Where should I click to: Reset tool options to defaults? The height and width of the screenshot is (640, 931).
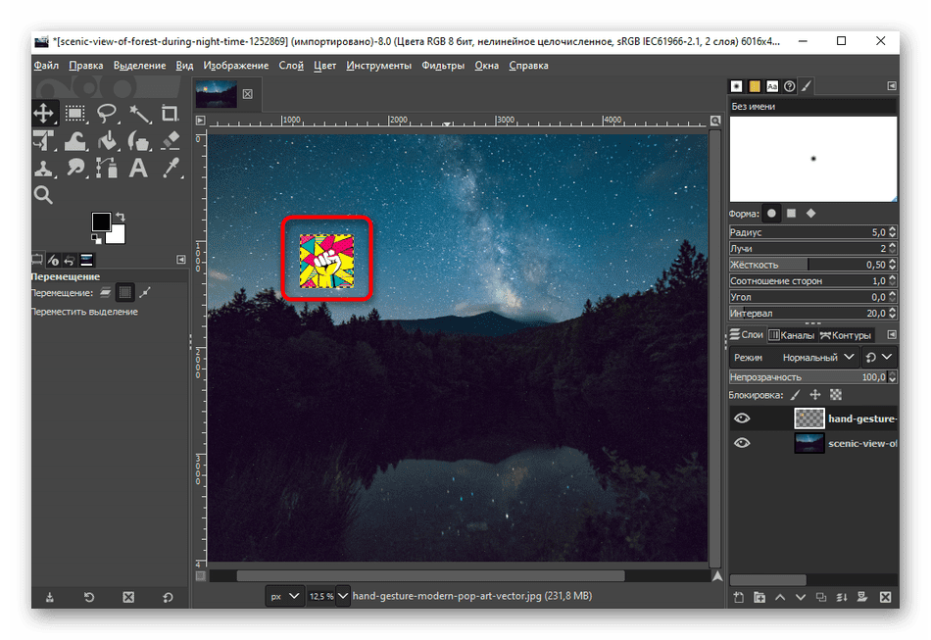pos(168,597)
